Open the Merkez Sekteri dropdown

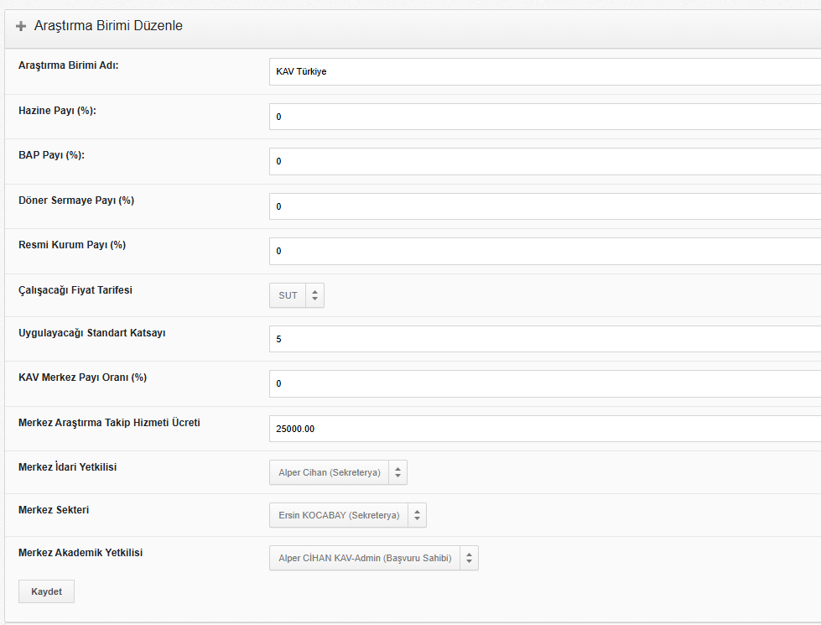348,515
